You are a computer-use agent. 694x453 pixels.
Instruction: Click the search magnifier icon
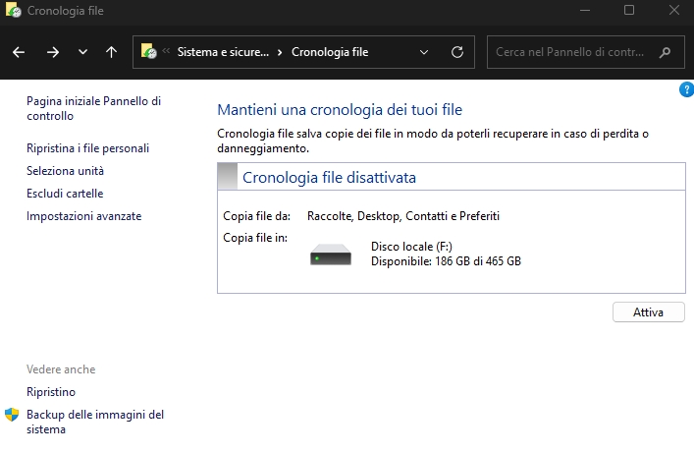pyautogui.click(x=665, y=53)
